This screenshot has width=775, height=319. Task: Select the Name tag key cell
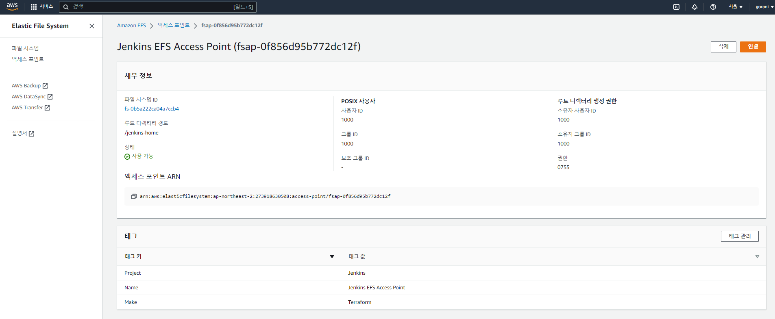click(131, 288)
